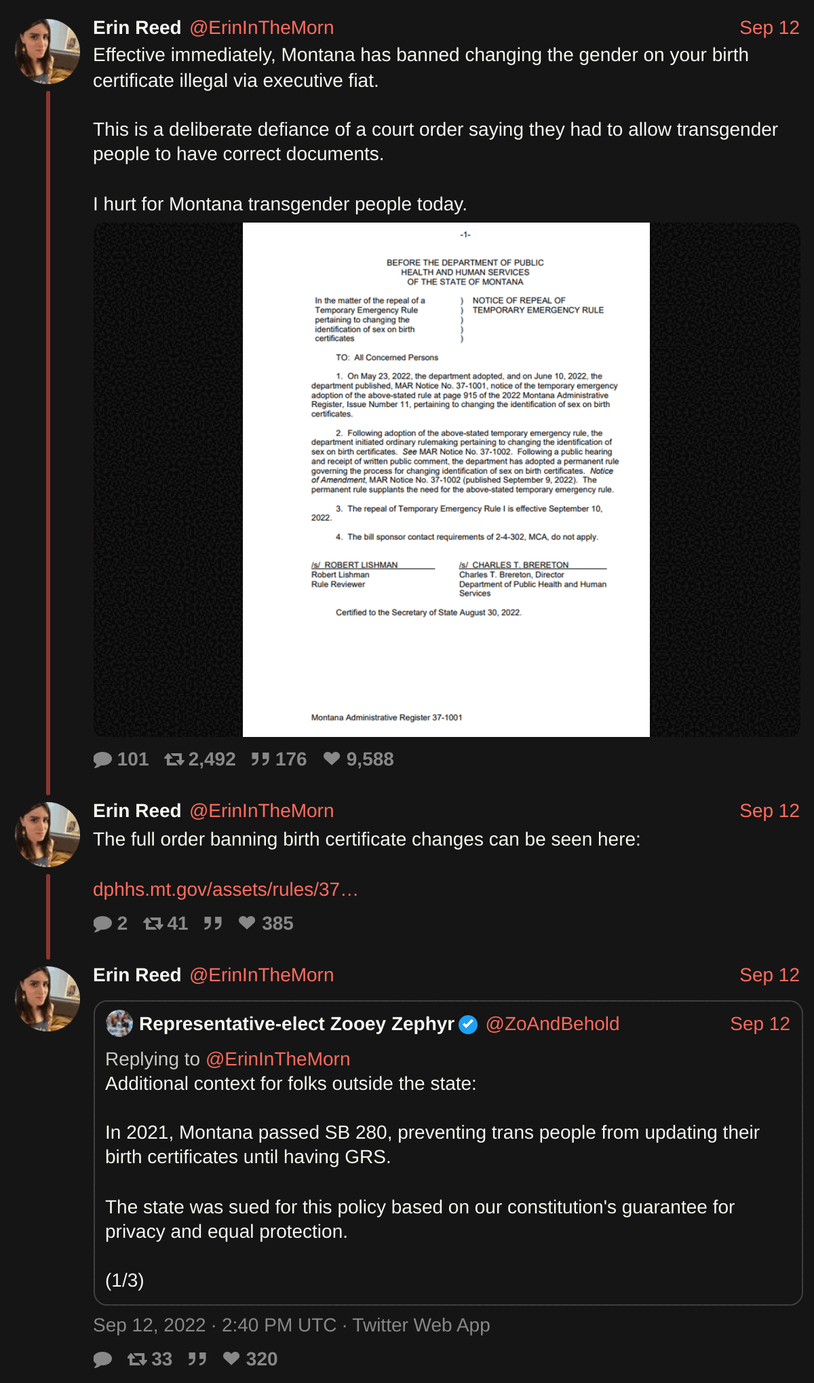Click the quote icon showing 176

(x=260, y=759)
